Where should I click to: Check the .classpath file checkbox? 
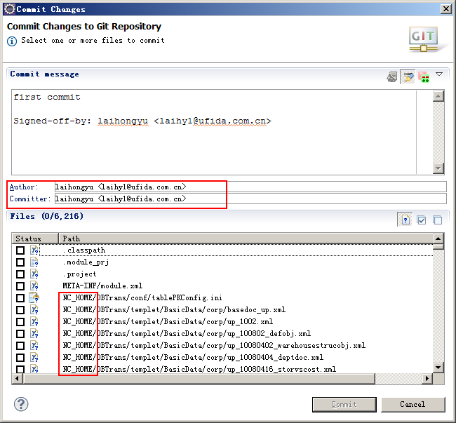pos(20,250)
